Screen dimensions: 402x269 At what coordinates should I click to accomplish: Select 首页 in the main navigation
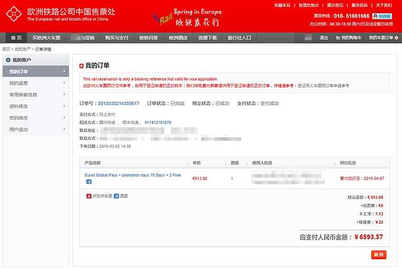pos(16,38)
